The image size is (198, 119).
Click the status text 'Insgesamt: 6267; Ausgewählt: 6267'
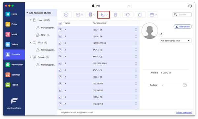point(77,112)
